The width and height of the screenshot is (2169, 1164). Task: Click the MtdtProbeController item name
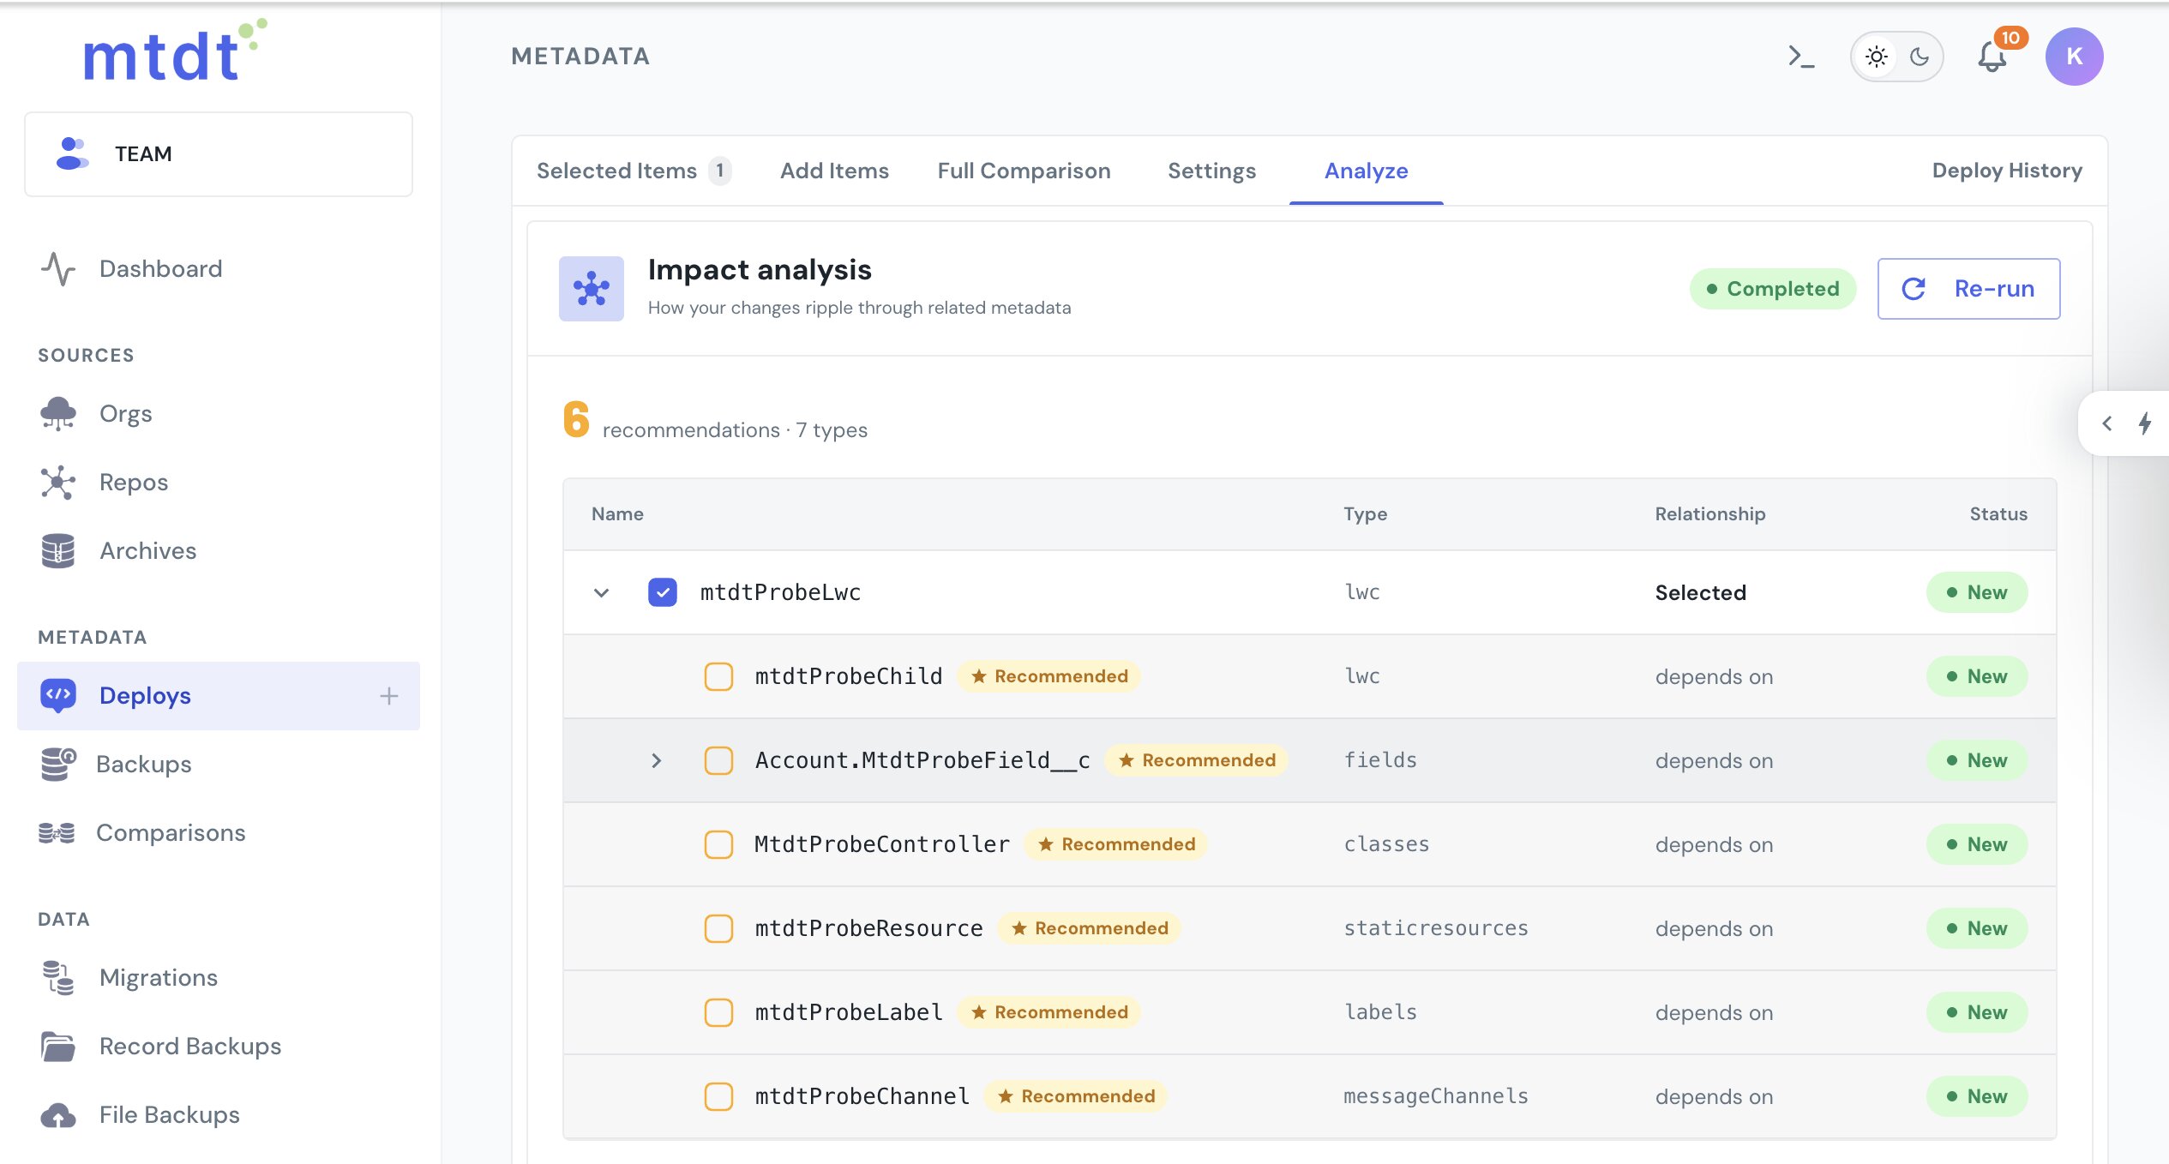pyautogui.click(x=882, y=844)
